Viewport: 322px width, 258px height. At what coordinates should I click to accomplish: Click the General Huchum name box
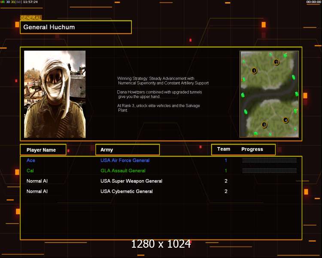[x=76, y=27]
